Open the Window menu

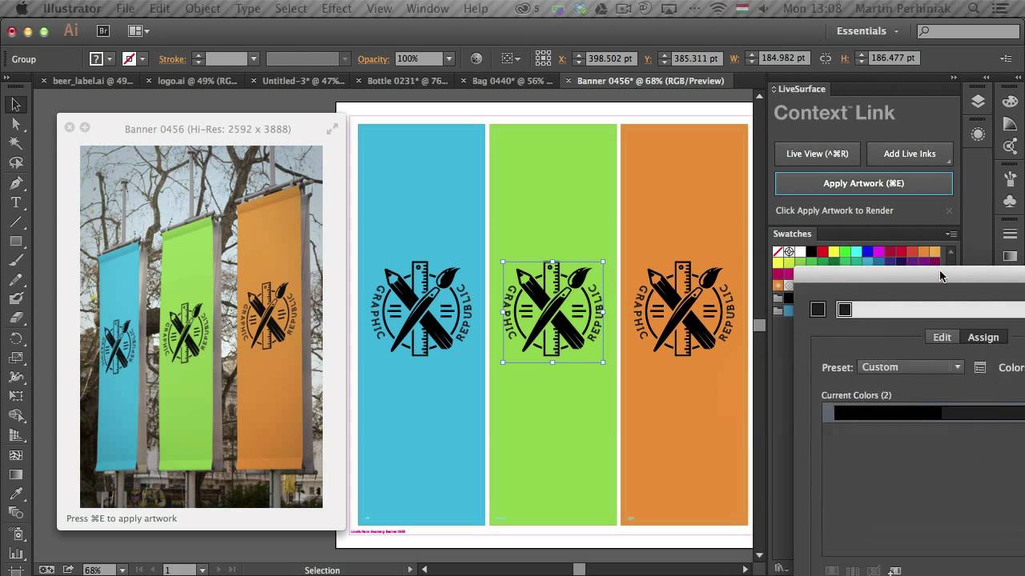[427, 9]
